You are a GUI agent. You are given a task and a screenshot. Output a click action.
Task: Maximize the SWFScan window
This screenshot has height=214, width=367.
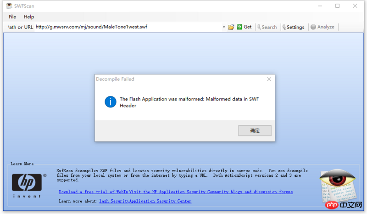point(337,6)
